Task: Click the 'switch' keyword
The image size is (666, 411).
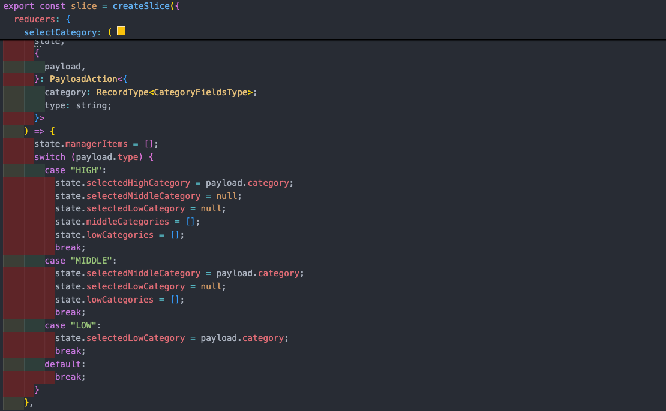Action: tap(50, 157)
